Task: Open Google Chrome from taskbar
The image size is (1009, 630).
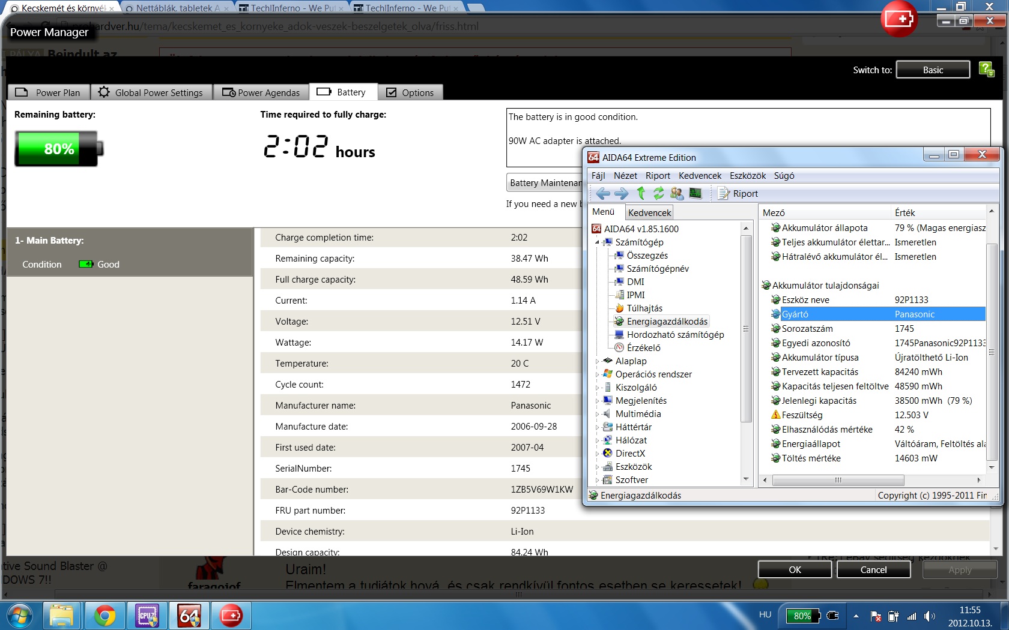Action: click(x=105, y=616)
